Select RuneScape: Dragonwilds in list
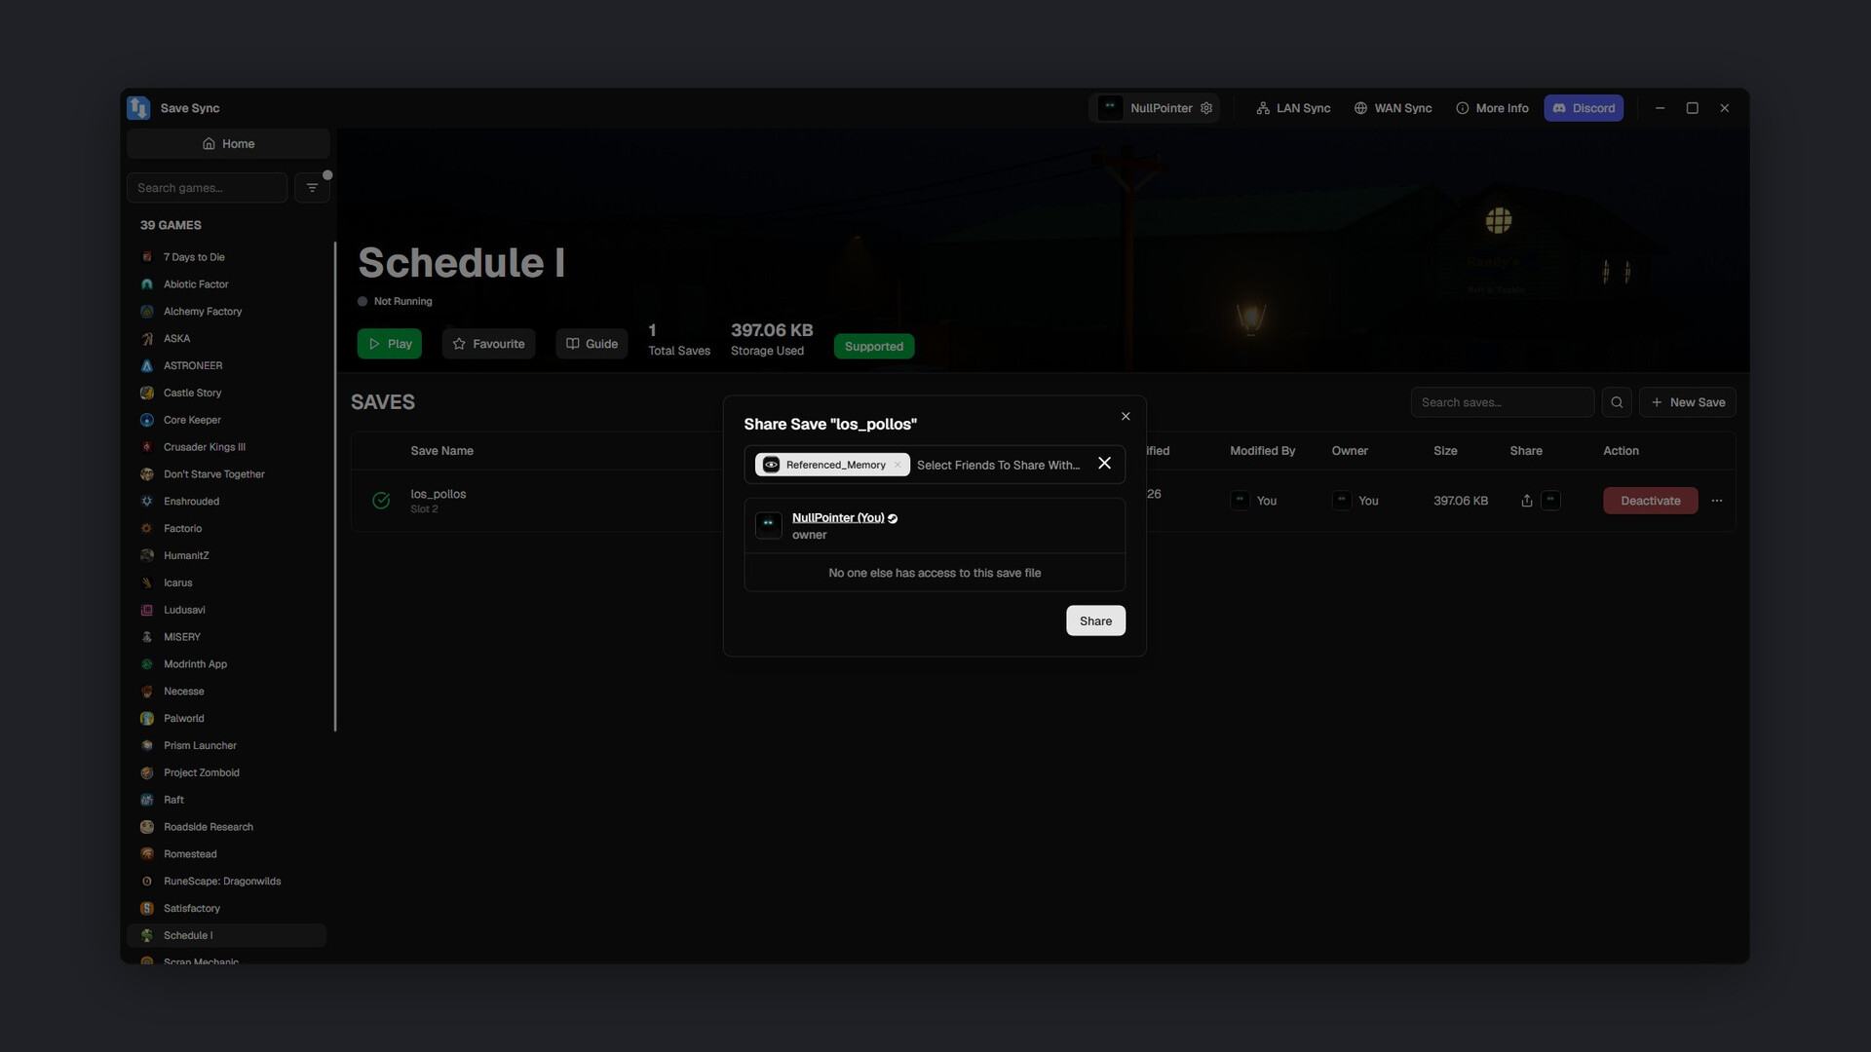Screen dimensions: 1871x1052 click(x=226, y=882)
